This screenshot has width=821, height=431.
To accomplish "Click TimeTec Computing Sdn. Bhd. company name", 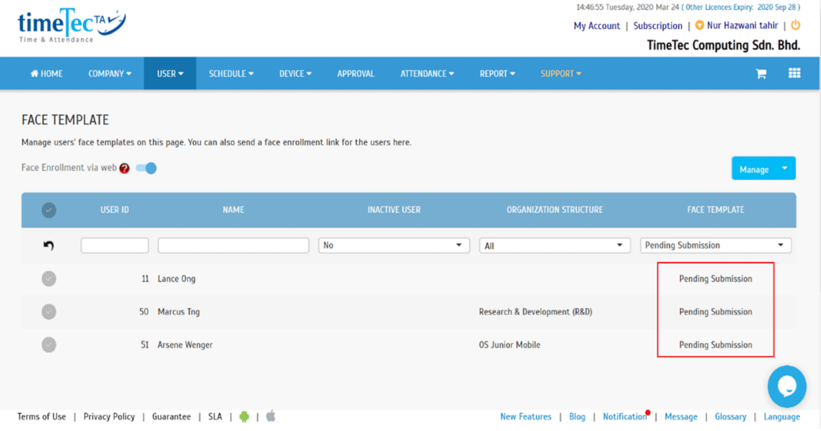I will pyautogui.click(x=724, y=46).
